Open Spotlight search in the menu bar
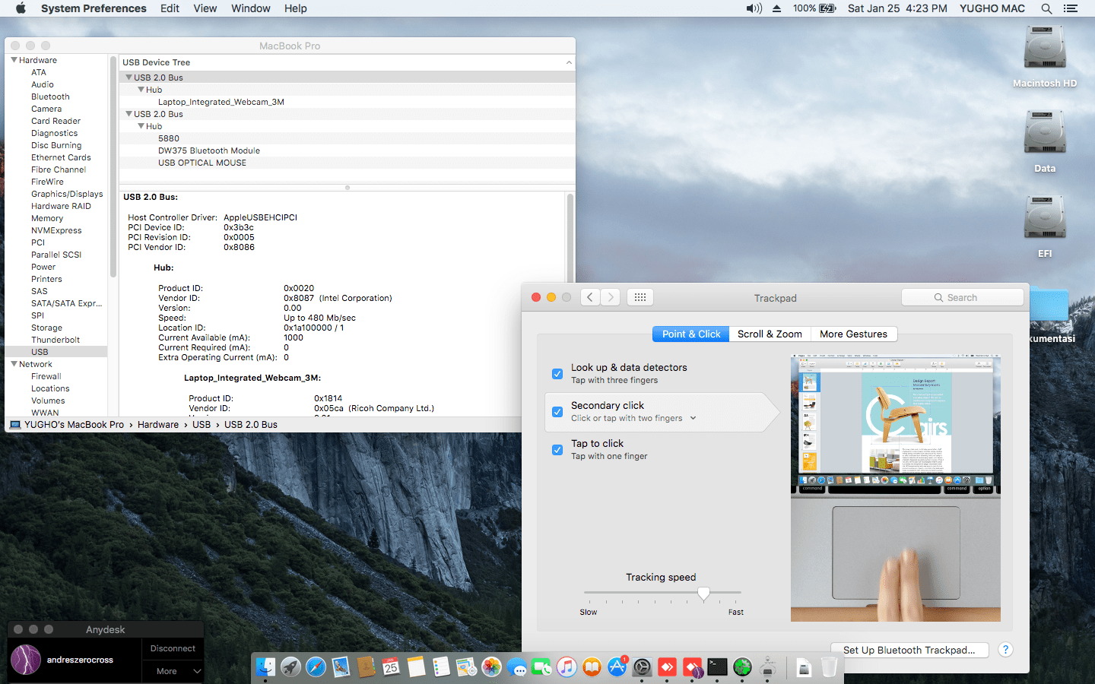 1046,8
